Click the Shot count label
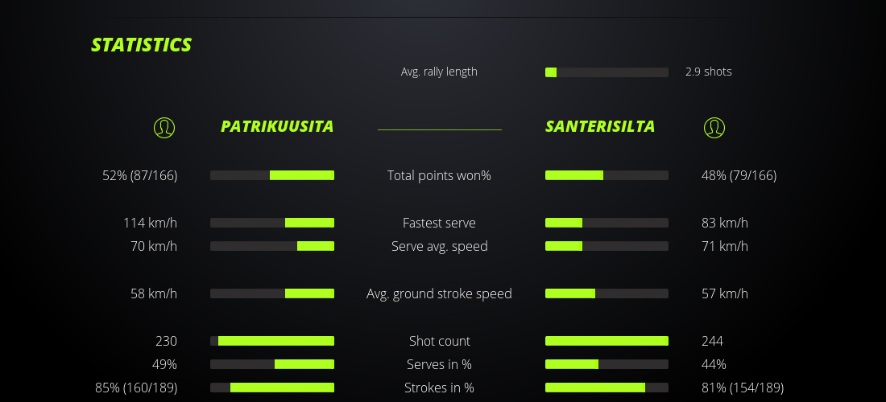The image size is (886, 402). click(439, 341)
